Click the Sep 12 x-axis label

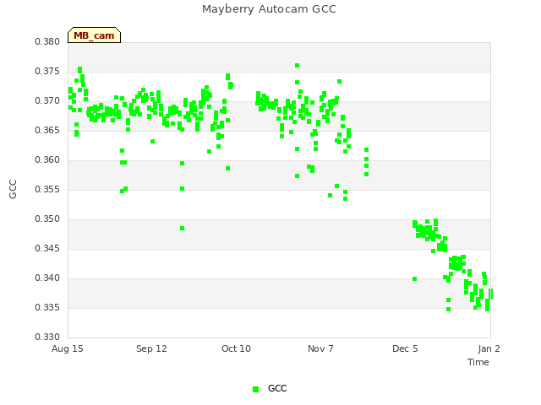151,348
